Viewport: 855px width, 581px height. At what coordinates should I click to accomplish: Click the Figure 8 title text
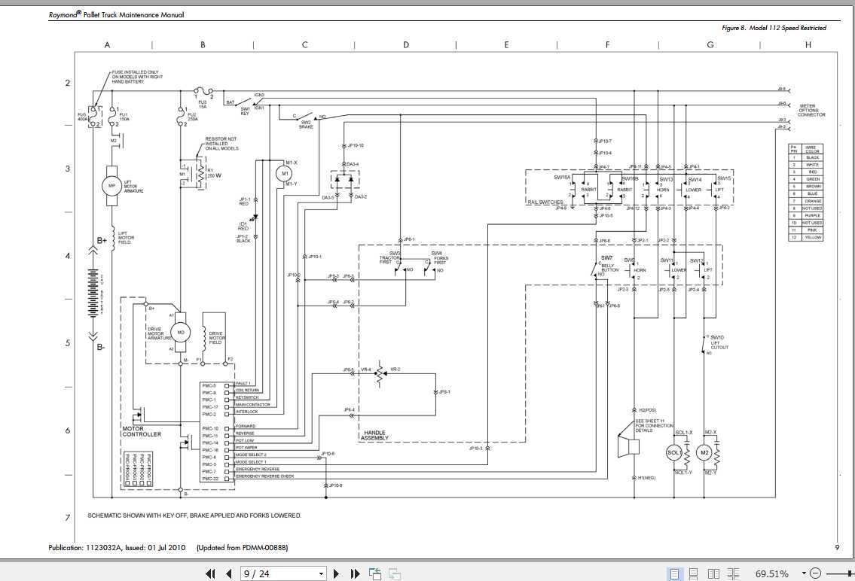click(774, 27)
